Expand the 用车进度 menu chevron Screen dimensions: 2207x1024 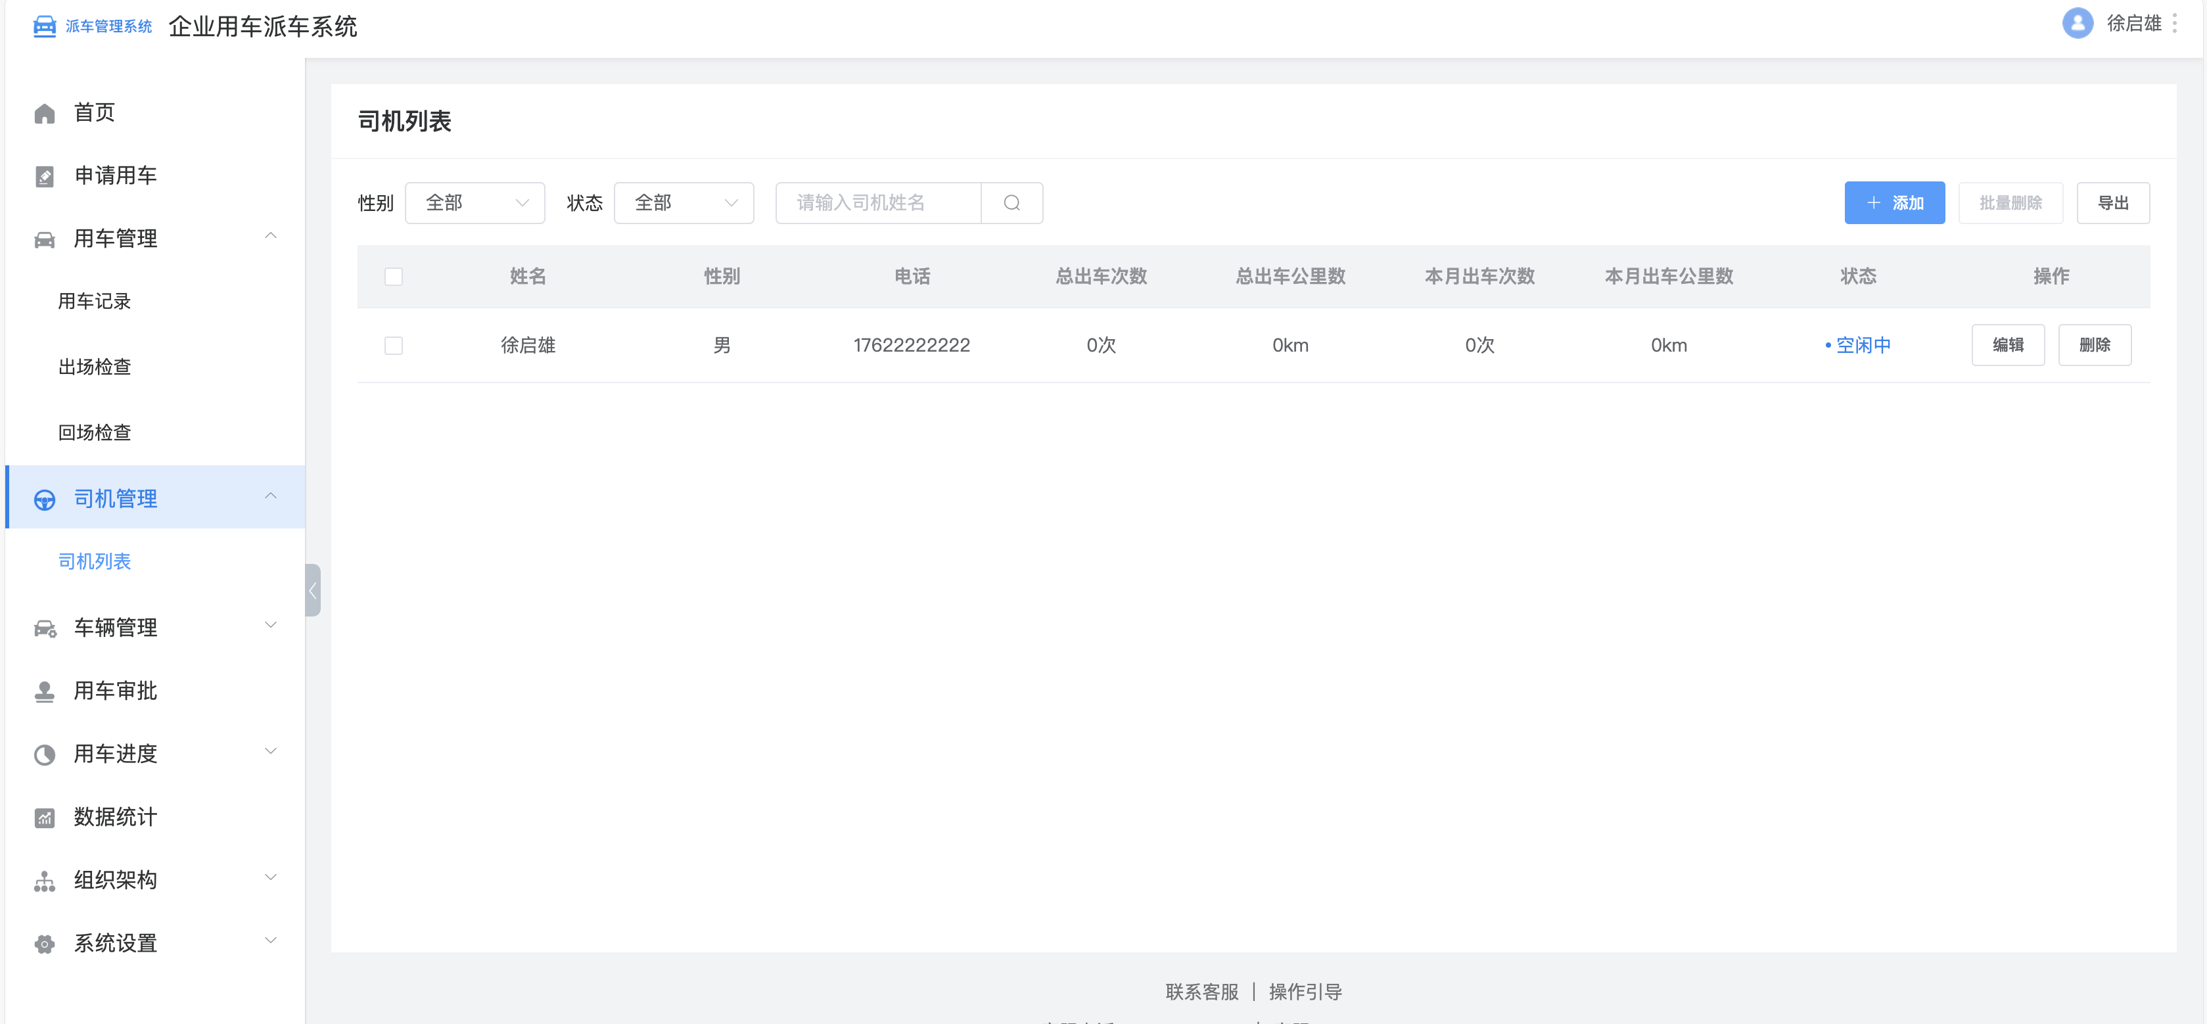click(271, 751)
